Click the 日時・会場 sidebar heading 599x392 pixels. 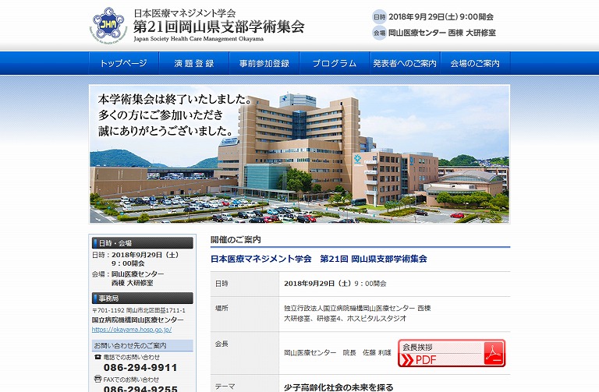[143, 243]
